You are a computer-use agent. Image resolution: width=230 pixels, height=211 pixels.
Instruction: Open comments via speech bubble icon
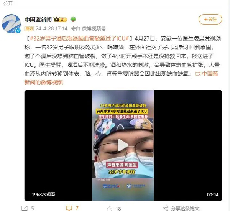pos(69,208)
